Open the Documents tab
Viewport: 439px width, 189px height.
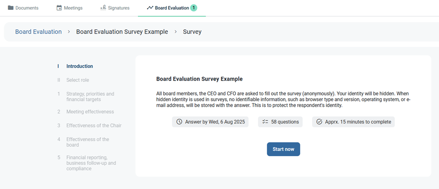point(23,8)
